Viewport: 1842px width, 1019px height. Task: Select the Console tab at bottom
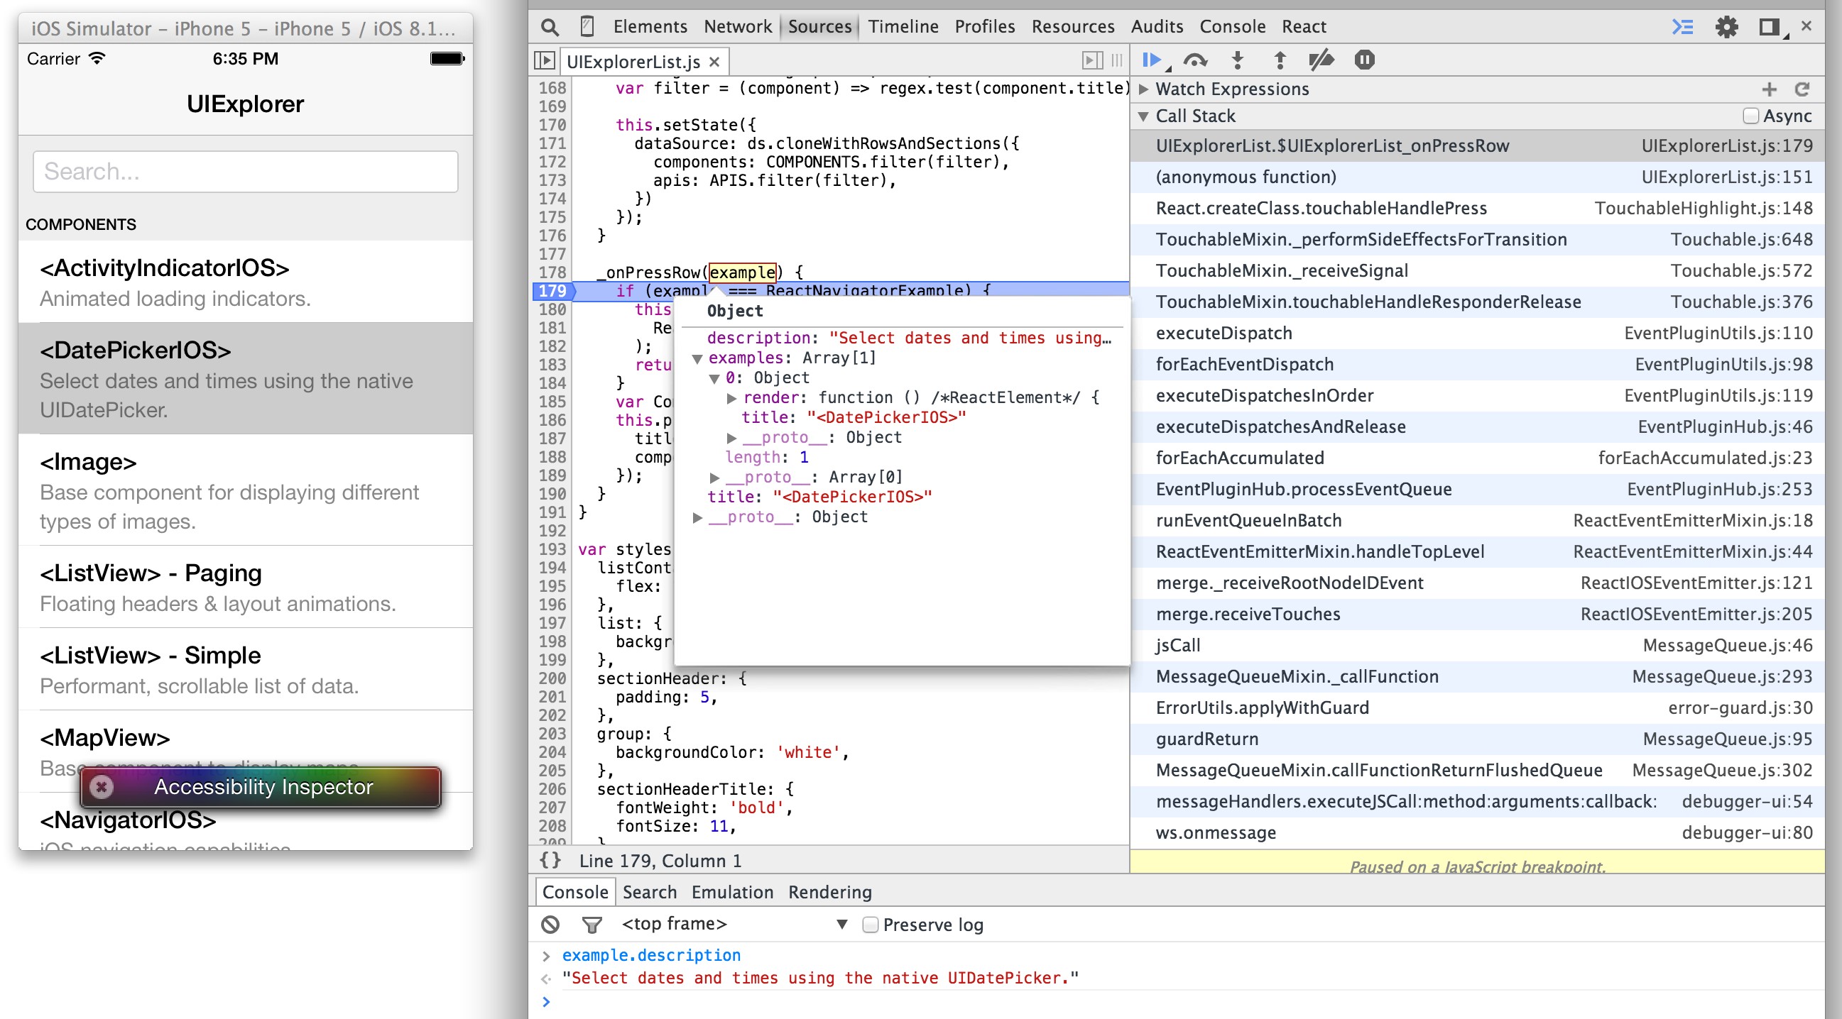(x=577, y=892)
